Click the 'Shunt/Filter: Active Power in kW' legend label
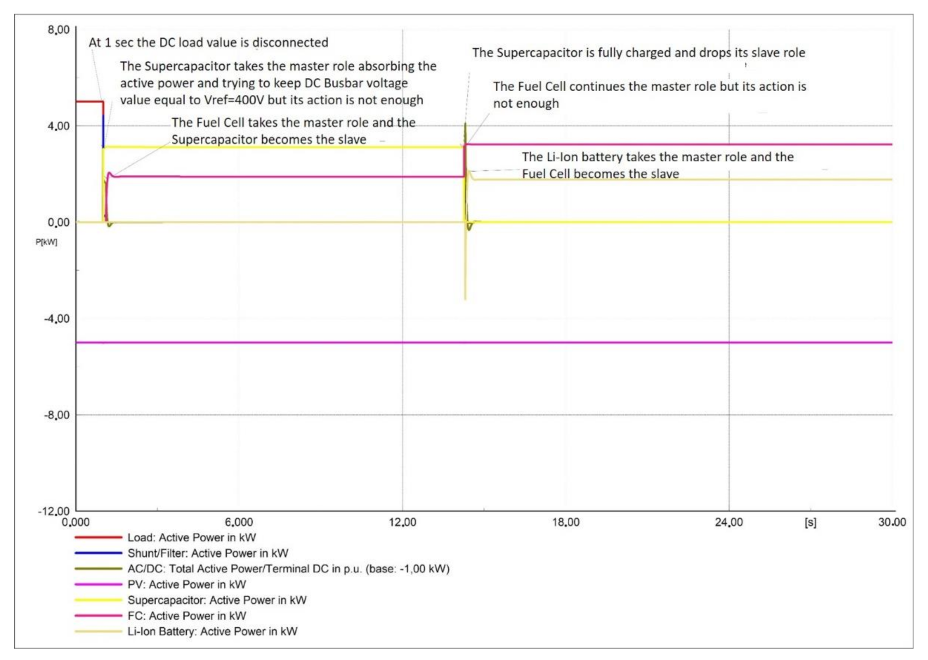 point(208,553)
